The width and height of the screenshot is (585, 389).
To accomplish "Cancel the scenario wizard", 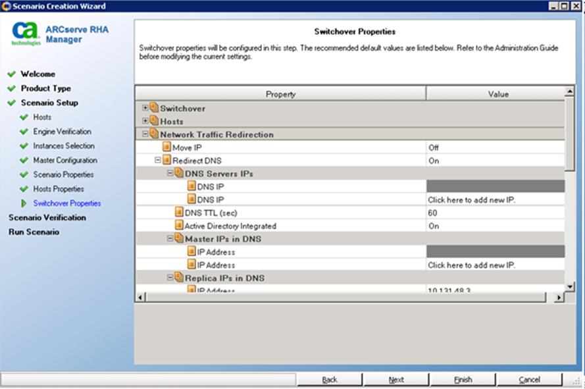I will pyautogui.click(x=530, y=380).
